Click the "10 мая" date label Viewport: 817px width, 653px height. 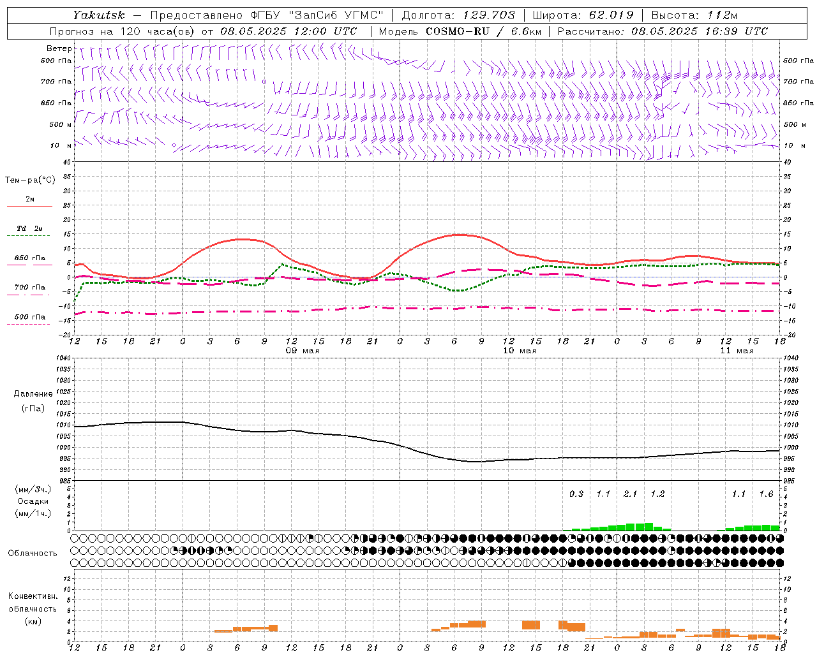[520, 351]
